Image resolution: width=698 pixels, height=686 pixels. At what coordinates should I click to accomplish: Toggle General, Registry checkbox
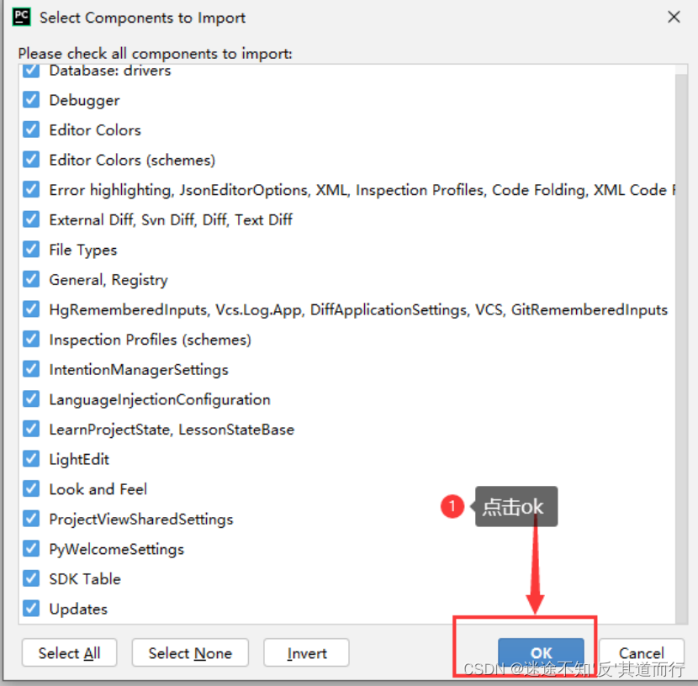[31, 279]
